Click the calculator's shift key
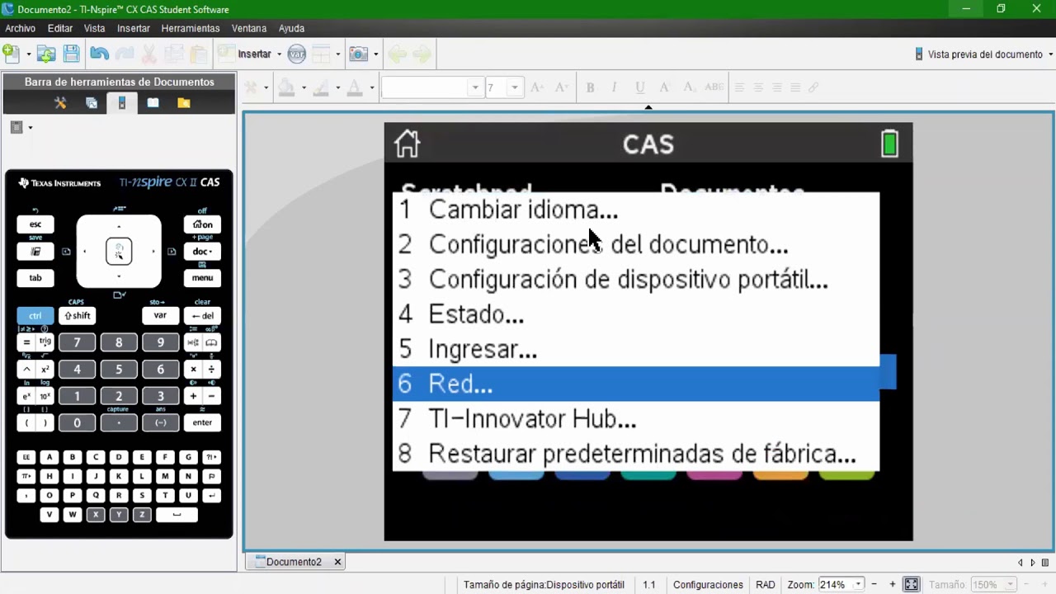Screen dimensions: 1056x594 77,315
